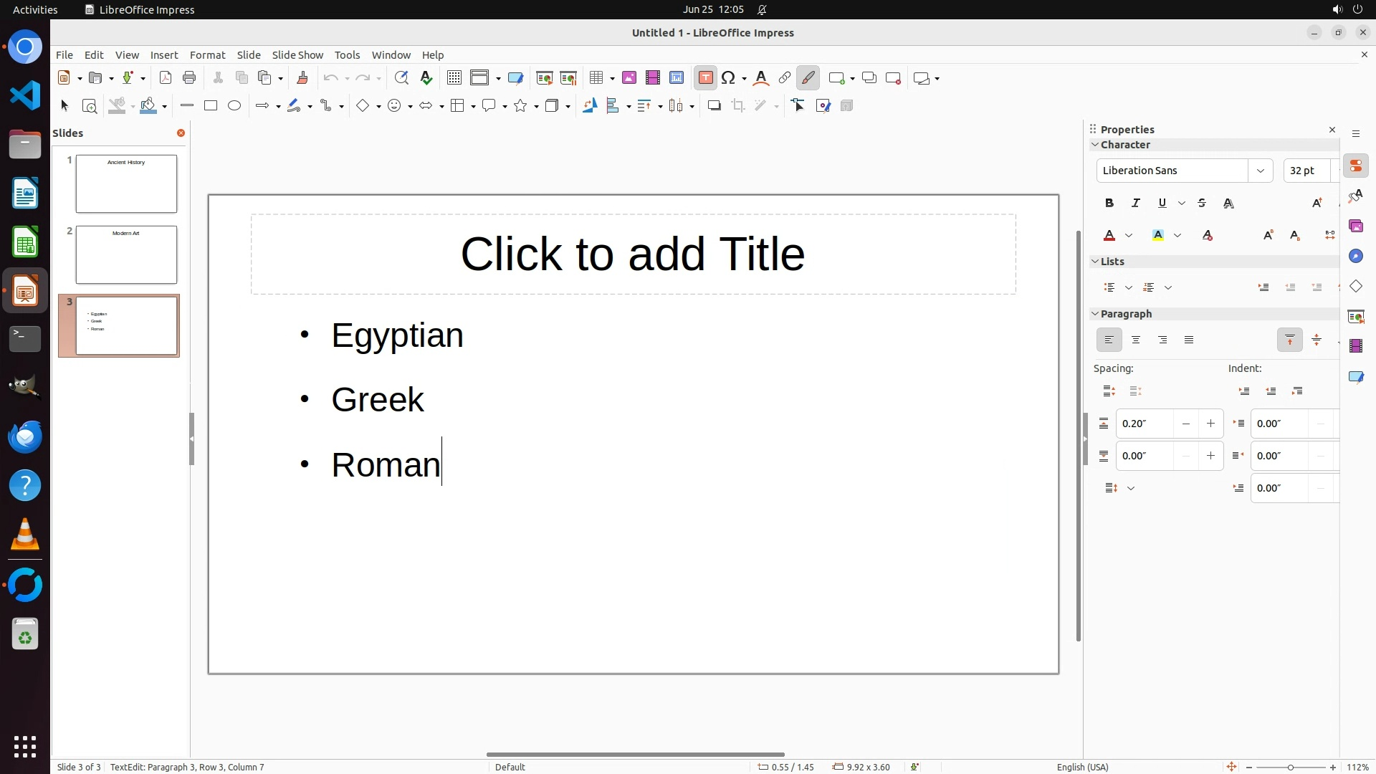Select the Ellipse drawing tool
Viewport: 1376px width, 774px height.
234,106
